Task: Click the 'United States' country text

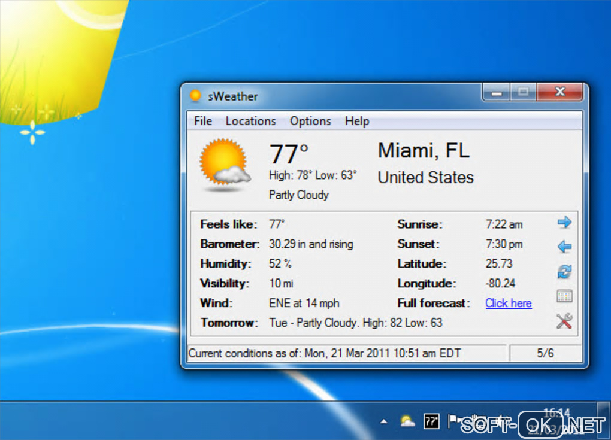Action: coord(425,178)
